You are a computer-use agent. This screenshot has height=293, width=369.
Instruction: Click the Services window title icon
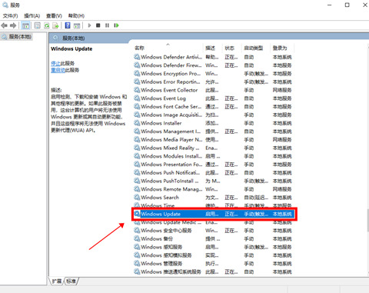pyautogui.click(x=5, y=5)
